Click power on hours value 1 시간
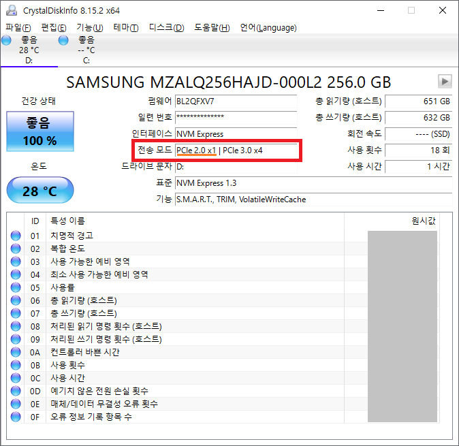Viewport: 459px width, 446px height. [x=419, y=167]
